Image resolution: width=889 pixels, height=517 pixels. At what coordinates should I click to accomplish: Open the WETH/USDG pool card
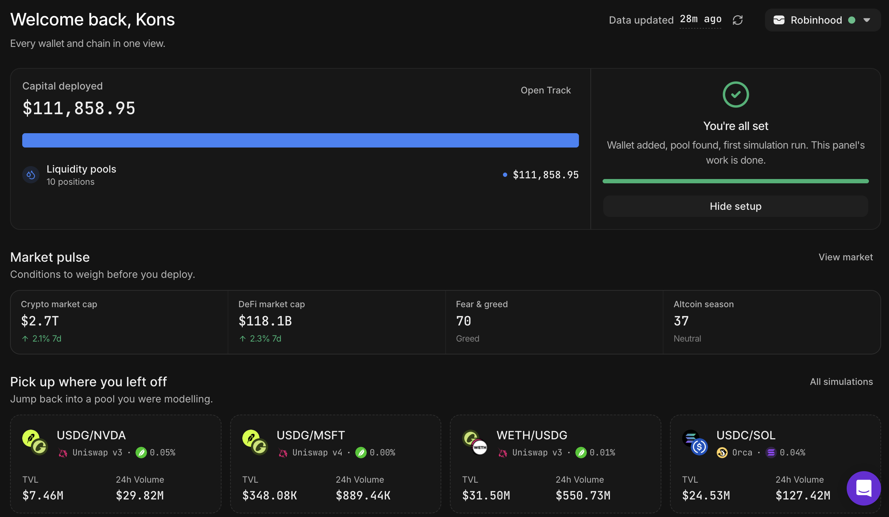556,464
